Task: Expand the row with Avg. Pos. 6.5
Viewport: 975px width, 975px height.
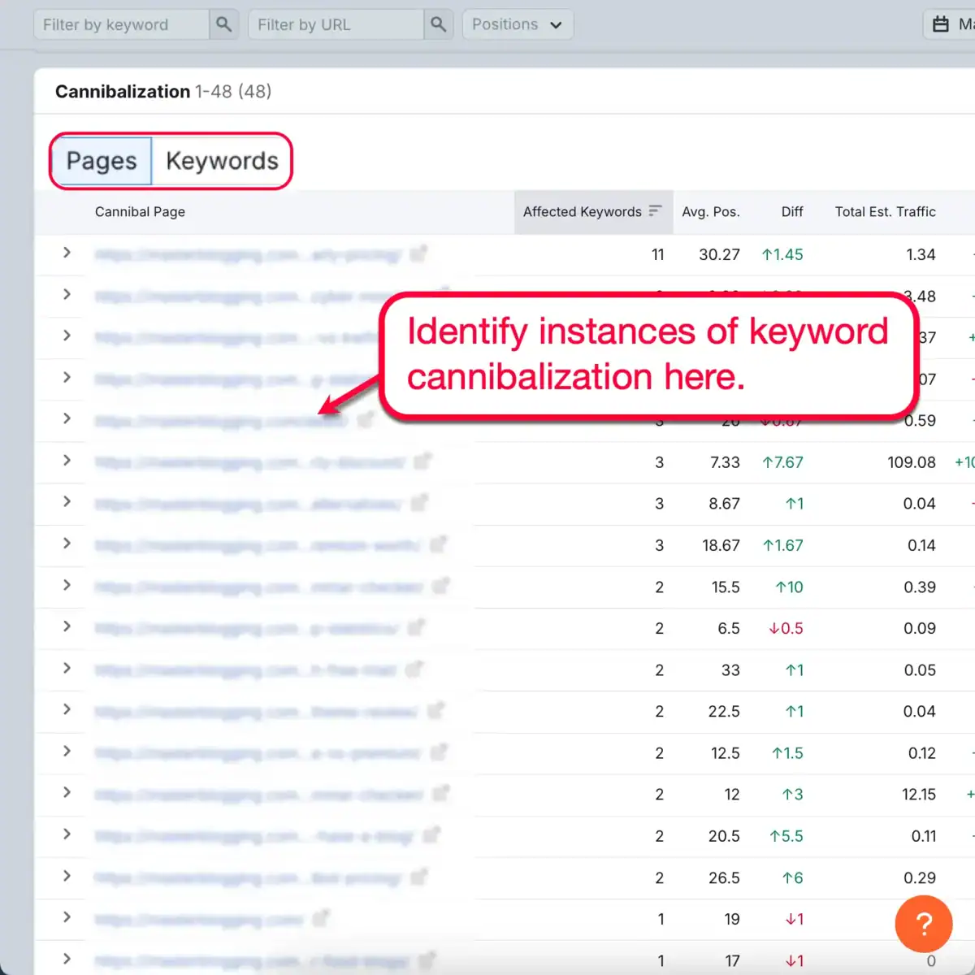Action: (67, 626)
